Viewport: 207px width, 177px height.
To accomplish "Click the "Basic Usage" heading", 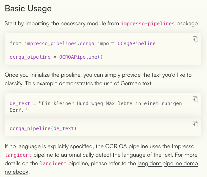I will (x=28, y=8).
